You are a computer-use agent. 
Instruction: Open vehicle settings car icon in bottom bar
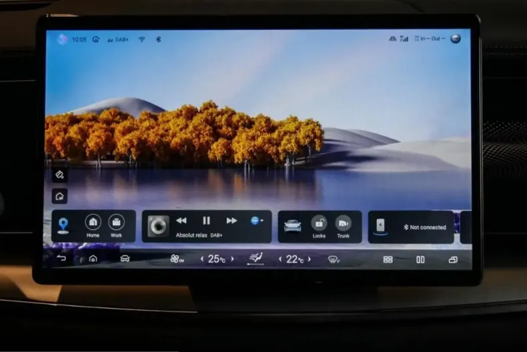(125, 258)
